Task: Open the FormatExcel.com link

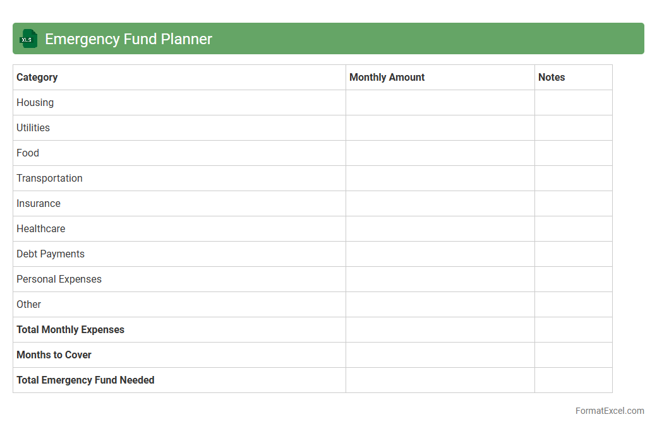Action: tap(609, 411)
